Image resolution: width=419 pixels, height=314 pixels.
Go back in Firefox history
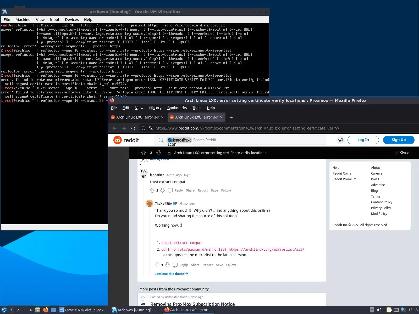[114, 128]
